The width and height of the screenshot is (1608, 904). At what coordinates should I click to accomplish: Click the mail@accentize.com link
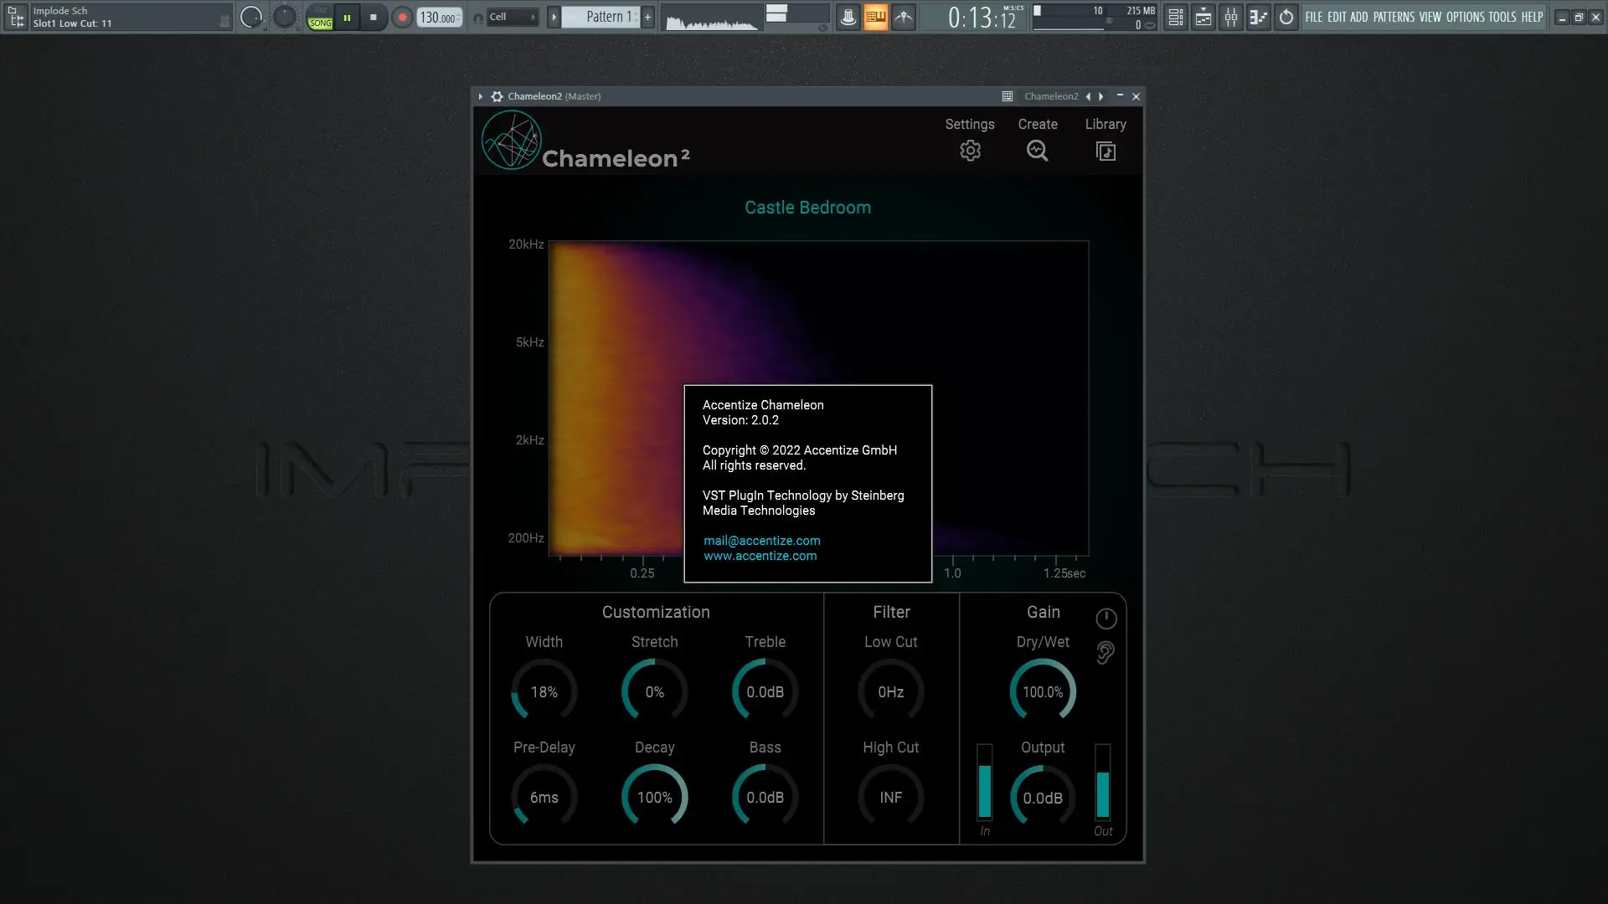[761, 541]
